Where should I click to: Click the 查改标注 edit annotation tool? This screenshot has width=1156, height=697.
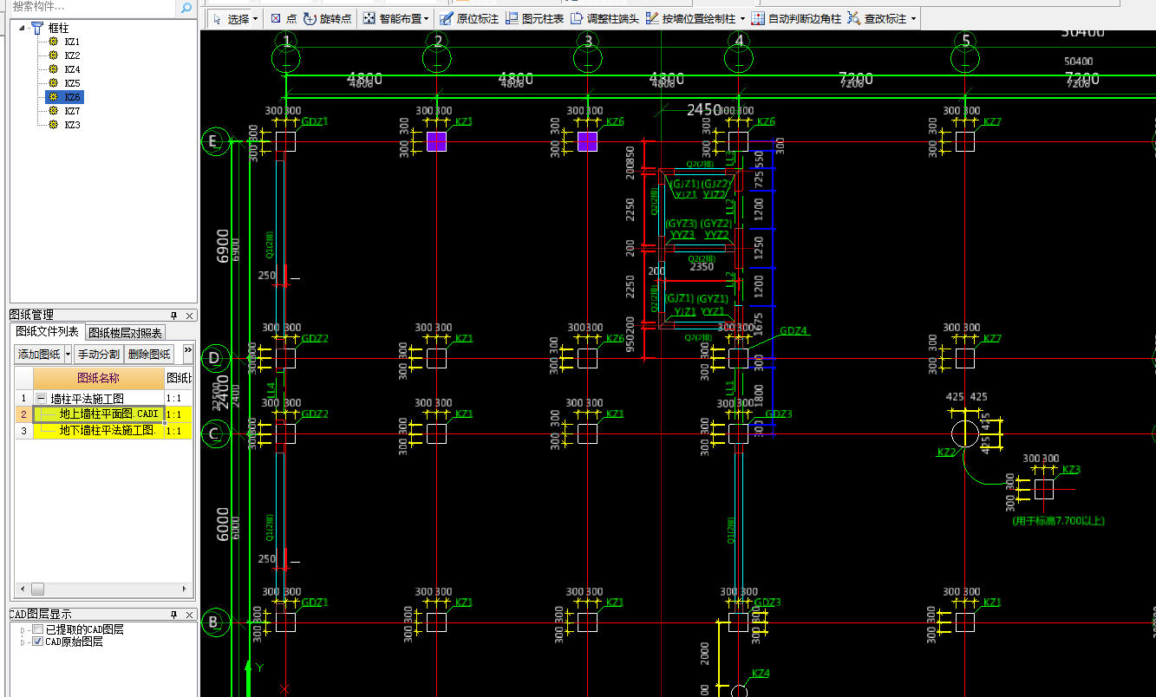tap(876, 18)
